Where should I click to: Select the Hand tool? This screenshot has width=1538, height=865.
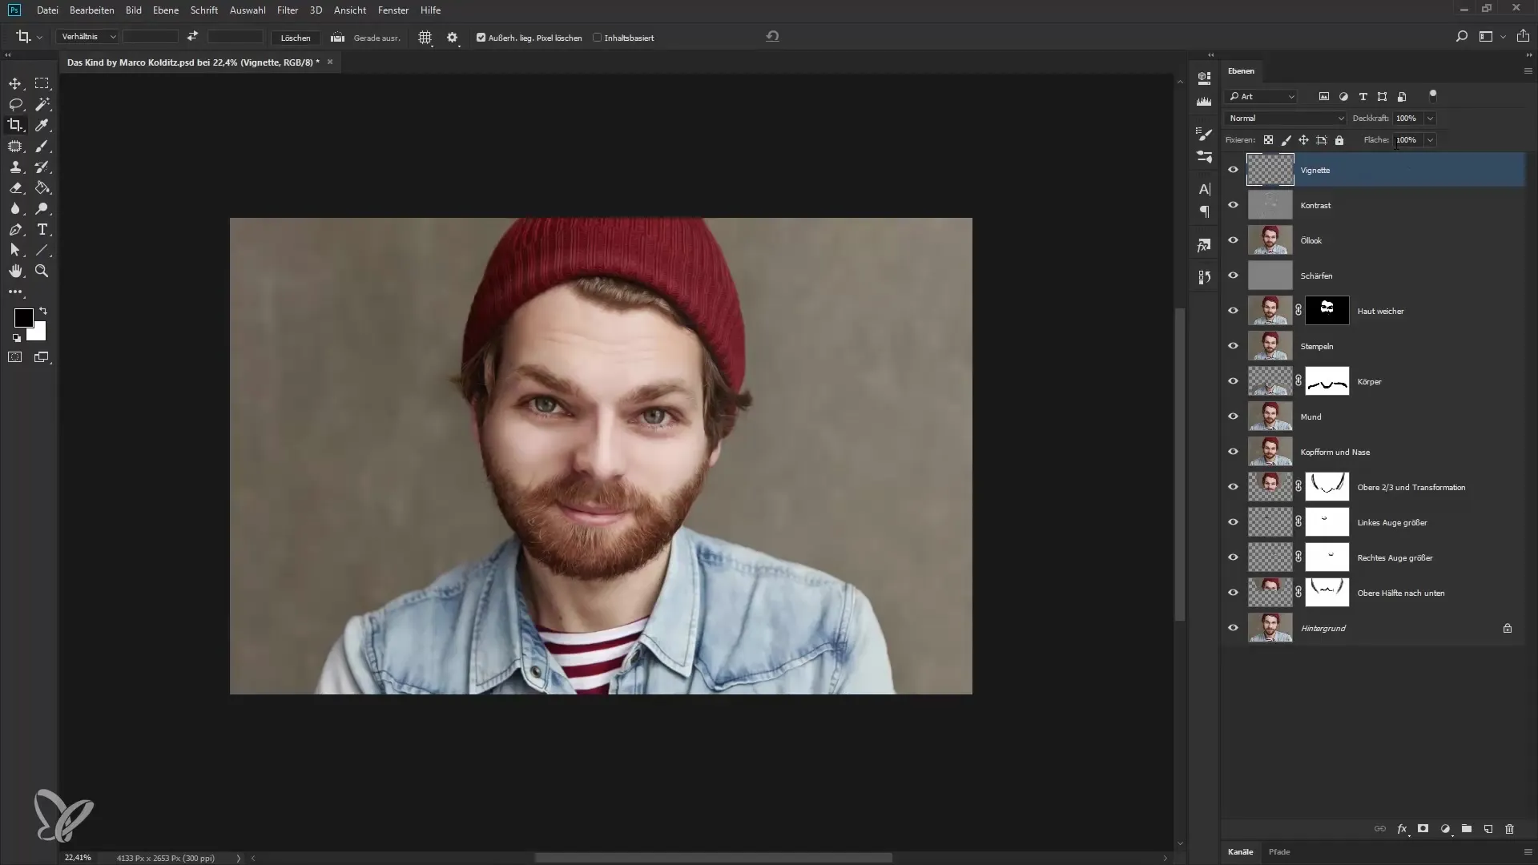15,271
